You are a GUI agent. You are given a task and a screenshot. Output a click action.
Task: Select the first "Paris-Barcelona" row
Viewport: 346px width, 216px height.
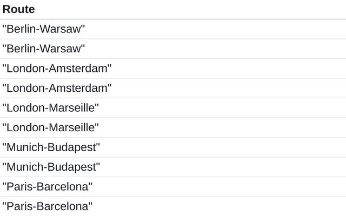point(48,187)
